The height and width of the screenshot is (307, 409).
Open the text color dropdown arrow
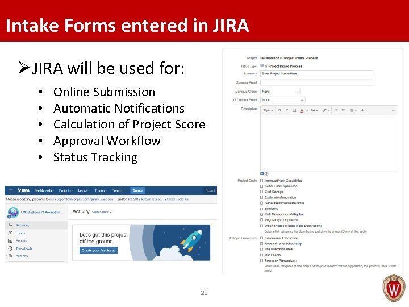(307, 110)
